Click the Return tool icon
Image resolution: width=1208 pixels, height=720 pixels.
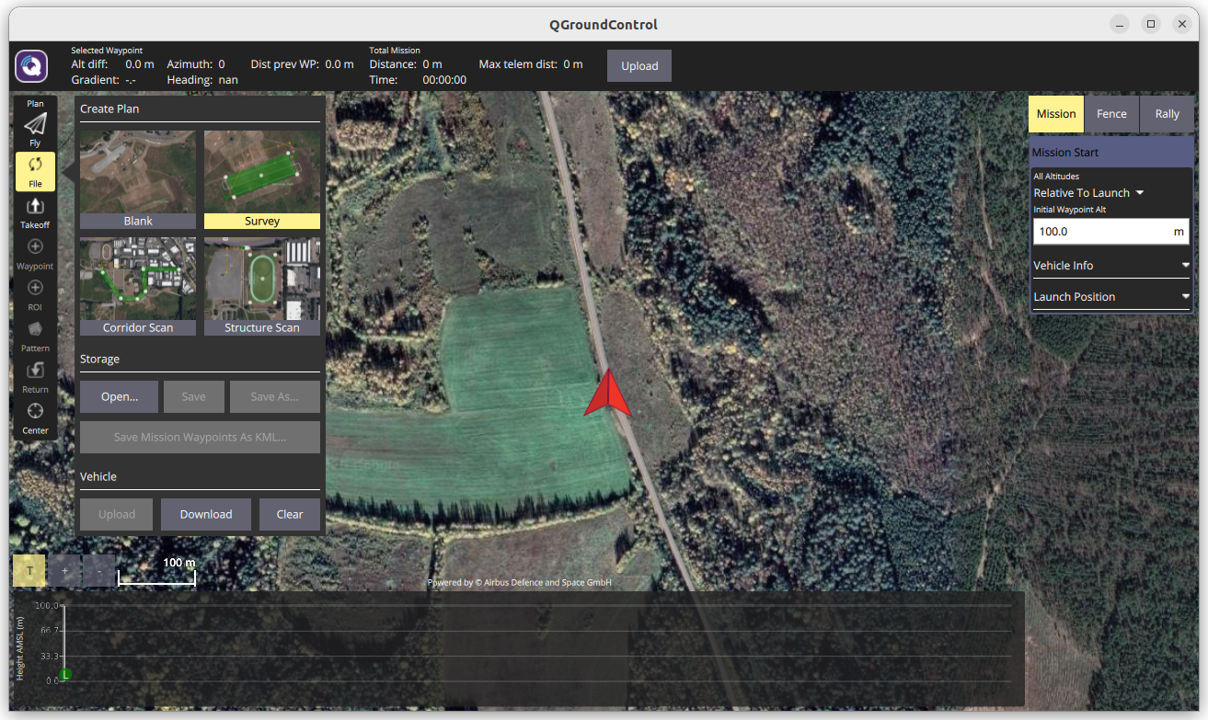35,371
